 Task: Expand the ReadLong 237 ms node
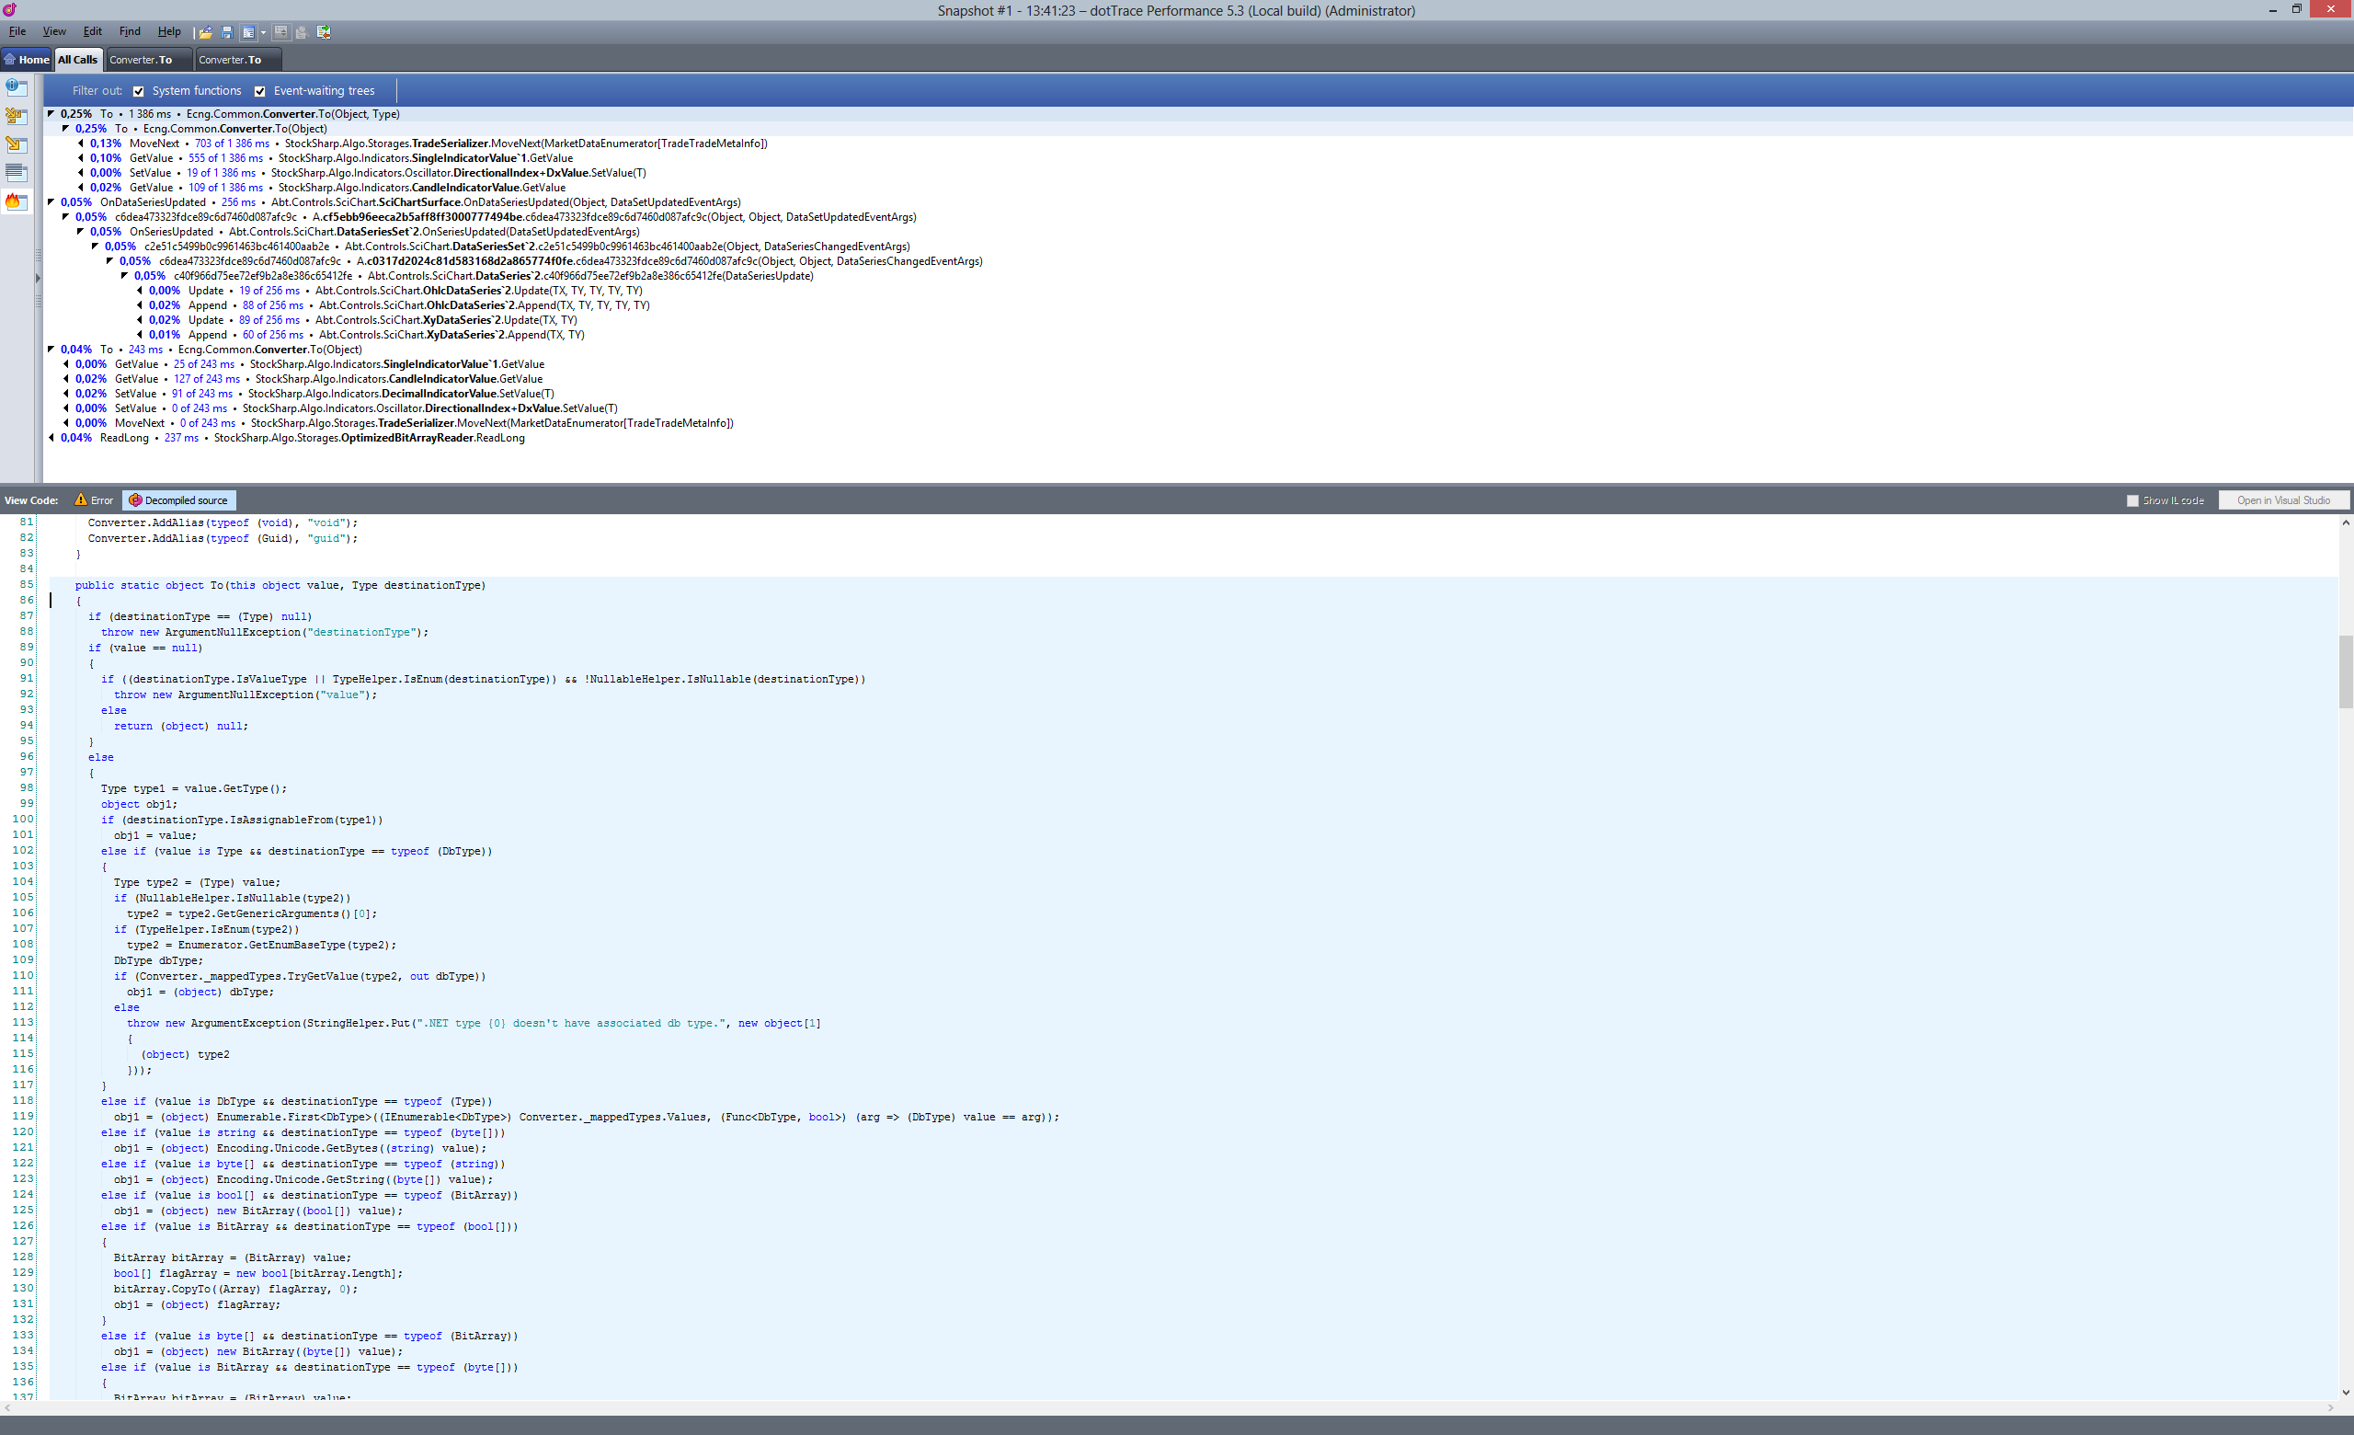pos(51,438)
